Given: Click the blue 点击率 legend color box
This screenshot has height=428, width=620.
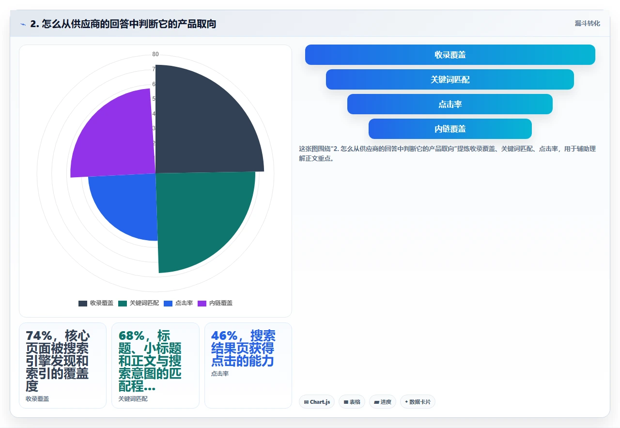Looking at the screenshot, I should click(x=168, y=303).
